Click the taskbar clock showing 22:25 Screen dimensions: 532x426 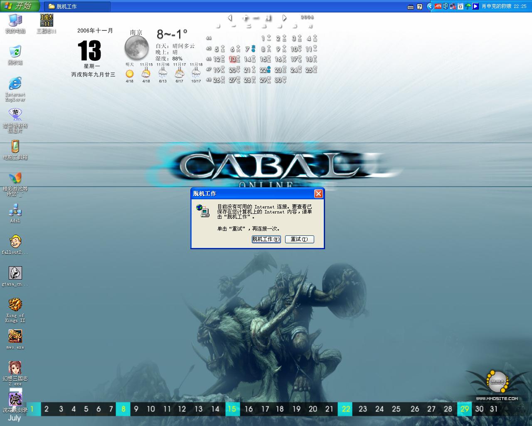point(520,6)
